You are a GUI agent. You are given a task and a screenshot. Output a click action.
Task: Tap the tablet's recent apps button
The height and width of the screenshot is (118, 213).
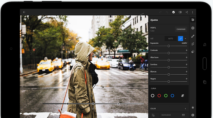205,82
